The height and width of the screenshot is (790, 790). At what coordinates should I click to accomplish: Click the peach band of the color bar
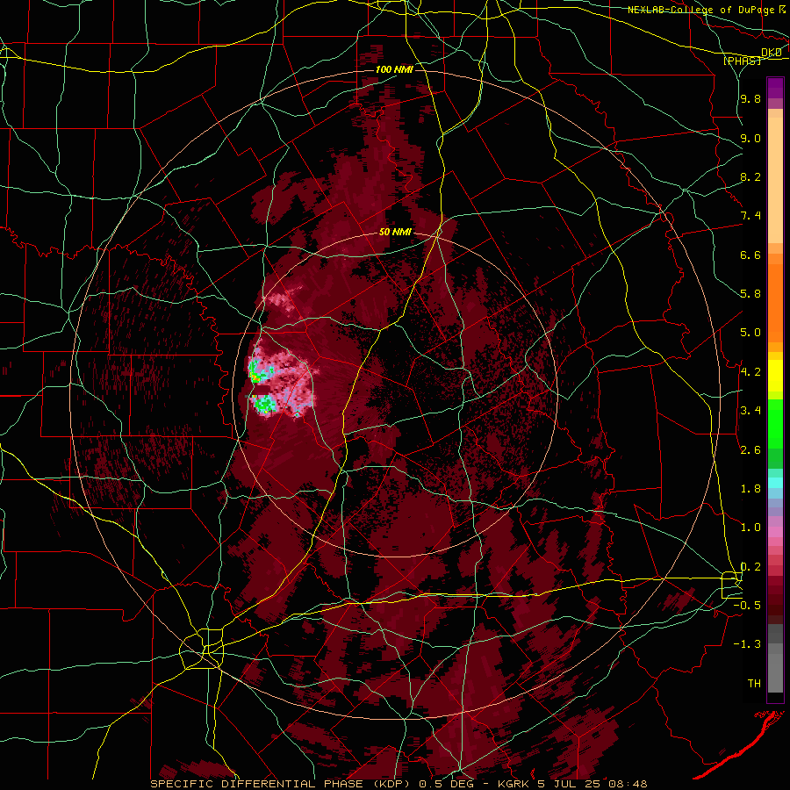775,182
